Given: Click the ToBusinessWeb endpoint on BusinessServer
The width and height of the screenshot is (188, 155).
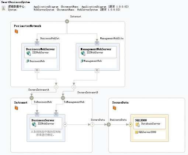Looking at the screenshot, I should (x=37, y=114).
